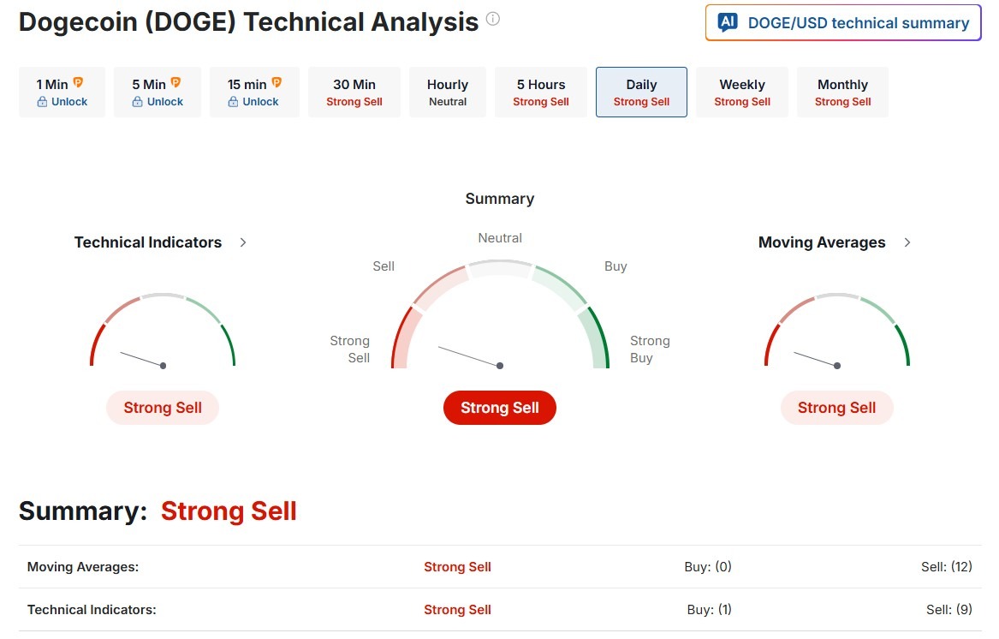
Task: Click the red Strong Sell summary button
Action: (500, 408)
